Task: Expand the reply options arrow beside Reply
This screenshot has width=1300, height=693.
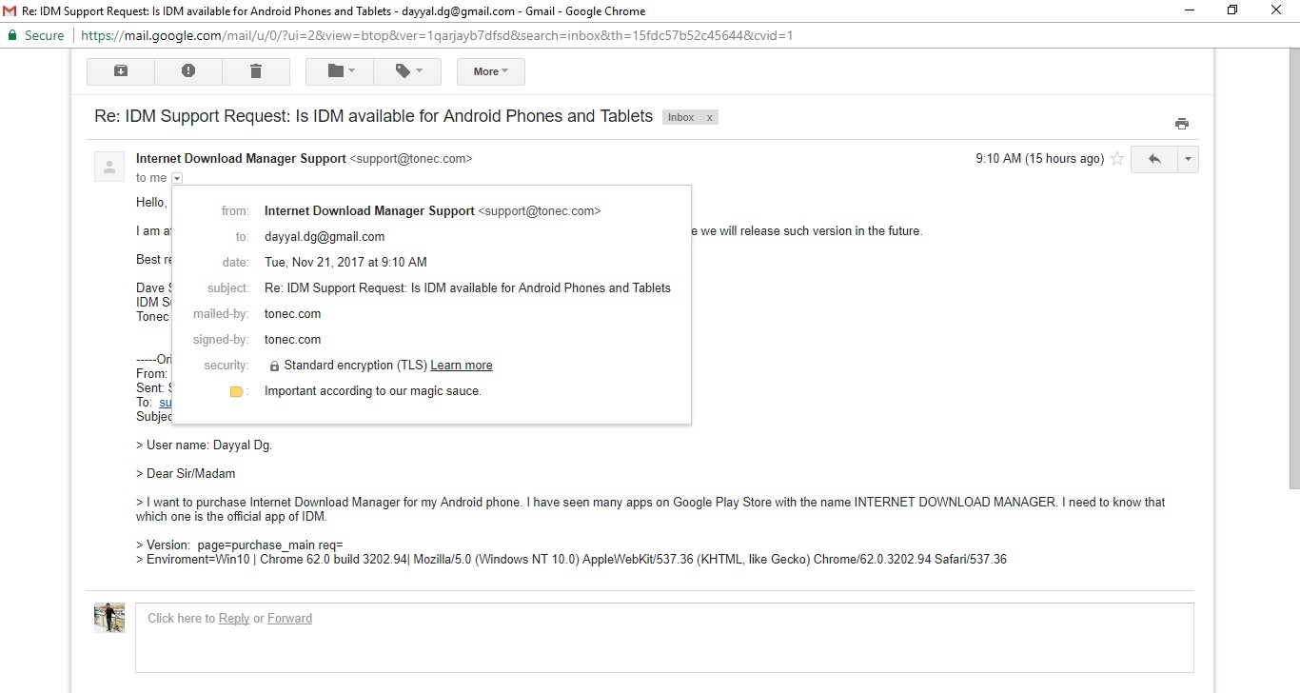Action: point(1188,159)
